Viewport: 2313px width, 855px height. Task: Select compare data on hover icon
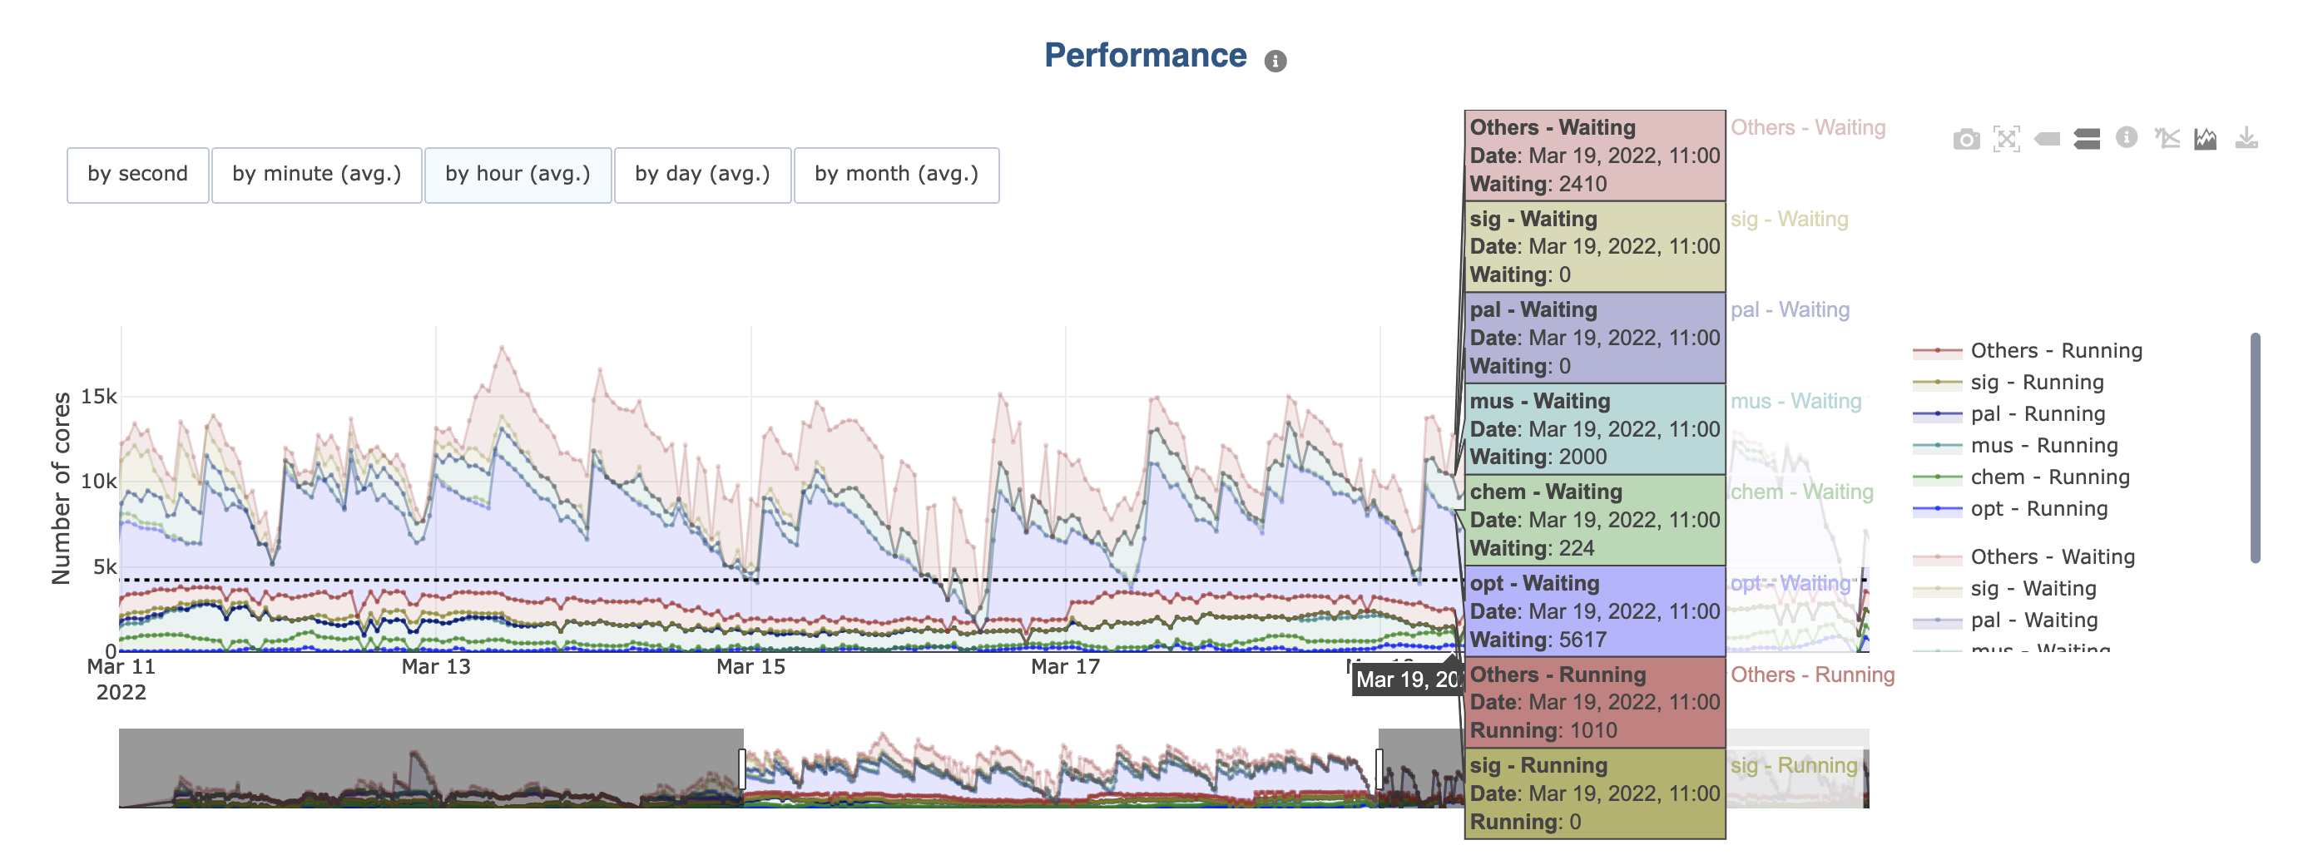coord(2087,139)
